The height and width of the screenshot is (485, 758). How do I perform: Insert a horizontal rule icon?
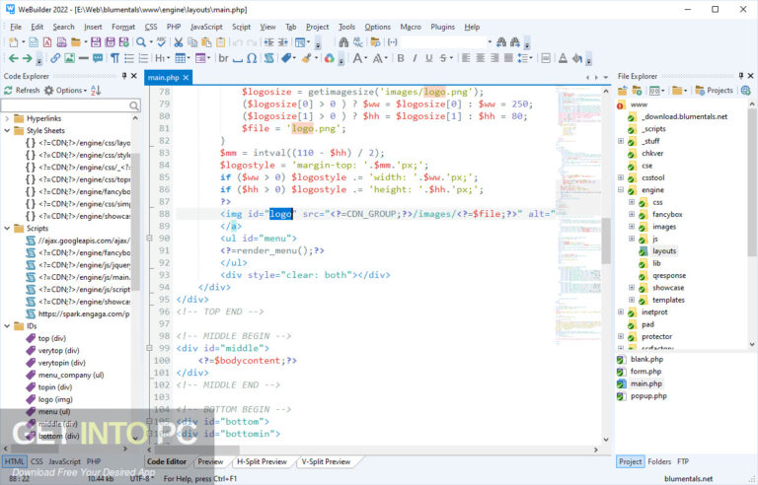click(83, 58)
